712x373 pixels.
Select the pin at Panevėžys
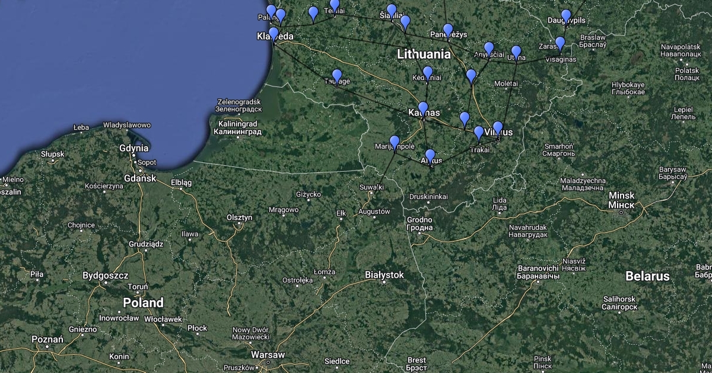448,30
